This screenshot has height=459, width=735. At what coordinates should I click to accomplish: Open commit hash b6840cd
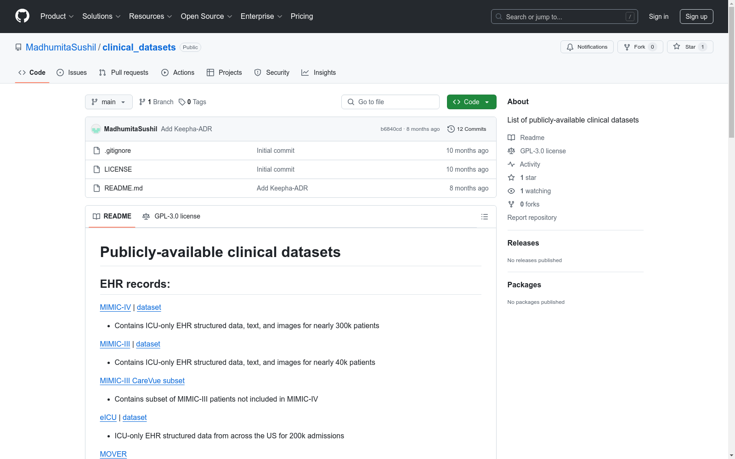(391, 129)
